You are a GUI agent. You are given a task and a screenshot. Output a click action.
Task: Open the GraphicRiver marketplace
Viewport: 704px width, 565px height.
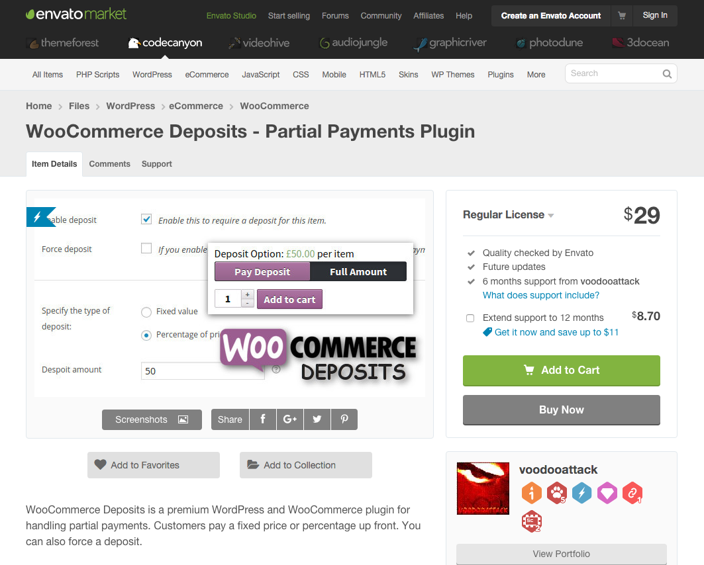[x=450, y=43]
